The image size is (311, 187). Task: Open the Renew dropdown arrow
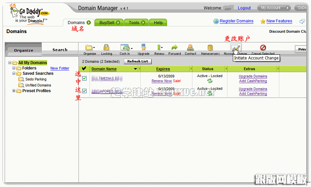click(162, 48)
